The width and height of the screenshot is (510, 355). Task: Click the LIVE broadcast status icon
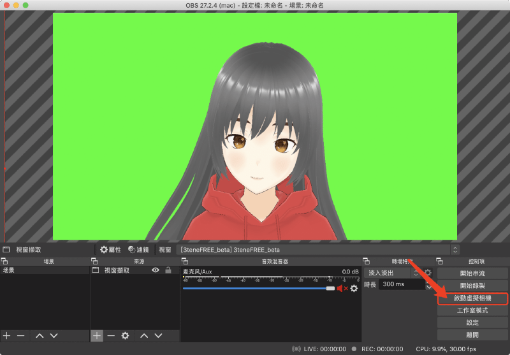[296, 349]
